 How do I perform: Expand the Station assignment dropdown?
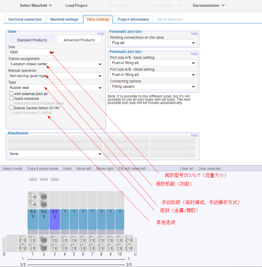(x=55, y=64)
